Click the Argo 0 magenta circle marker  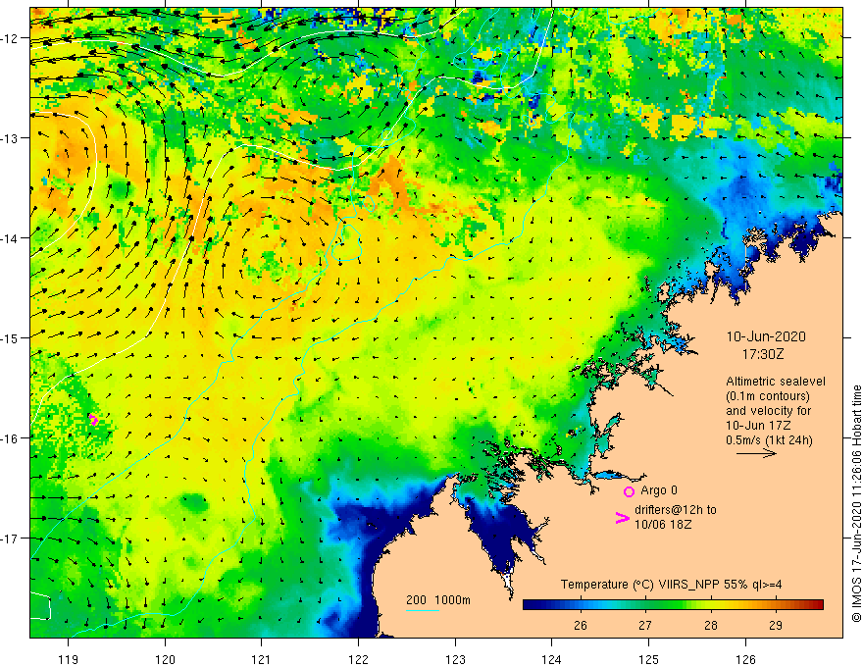[629, 491]
